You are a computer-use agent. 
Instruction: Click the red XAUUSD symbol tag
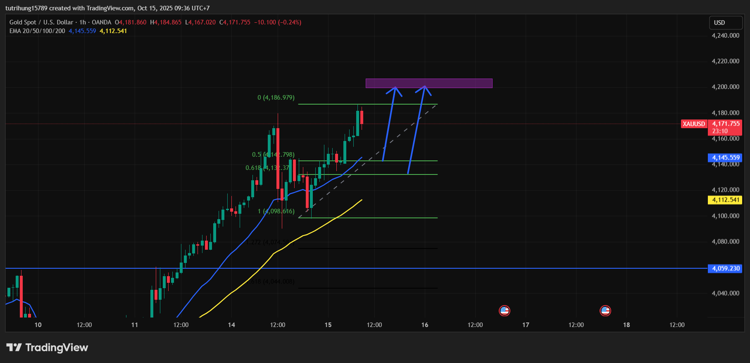[694, 124]
